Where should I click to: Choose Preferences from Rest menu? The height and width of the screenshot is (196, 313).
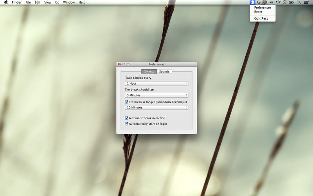(263, 7)
